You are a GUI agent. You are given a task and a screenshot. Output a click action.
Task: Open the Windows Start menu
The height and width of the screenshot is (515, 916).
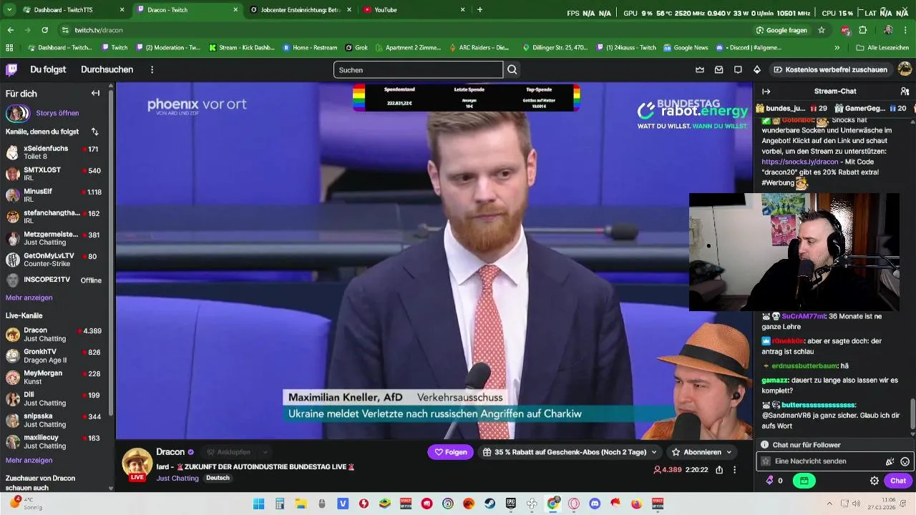(258, 504)
